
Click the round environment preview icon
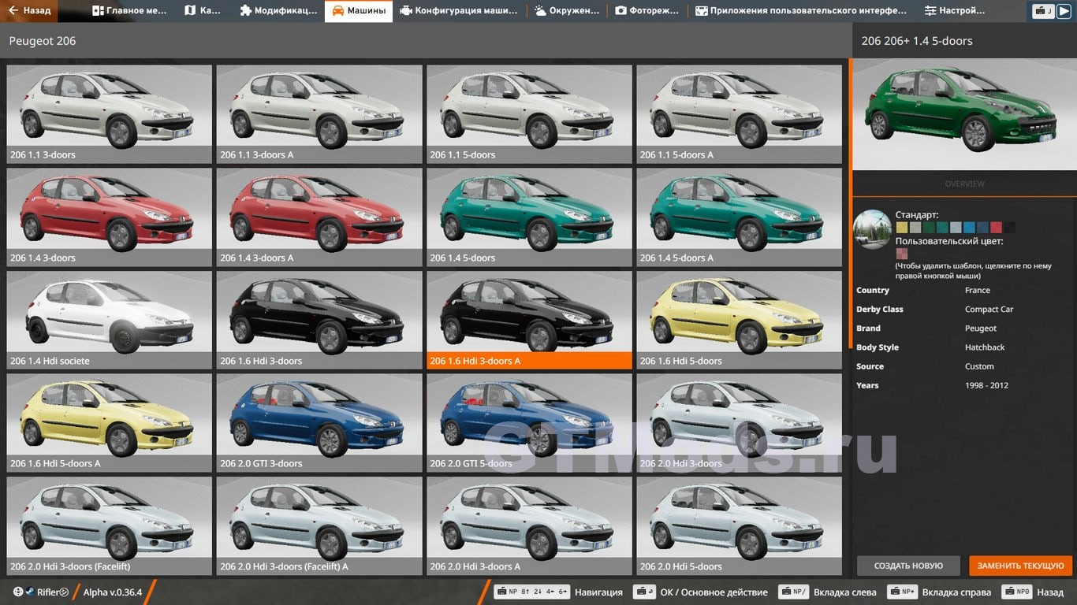click(x=873, y=230)
